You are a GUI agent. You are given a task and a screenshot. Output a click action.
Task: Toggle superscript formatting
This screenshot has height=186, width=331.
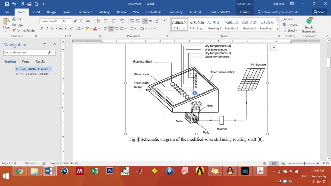click(x=71, y=29)
